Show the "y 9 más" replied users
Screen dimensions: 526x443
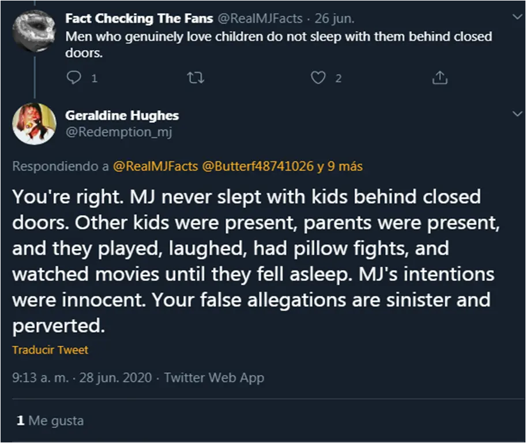tap(340, 167)
